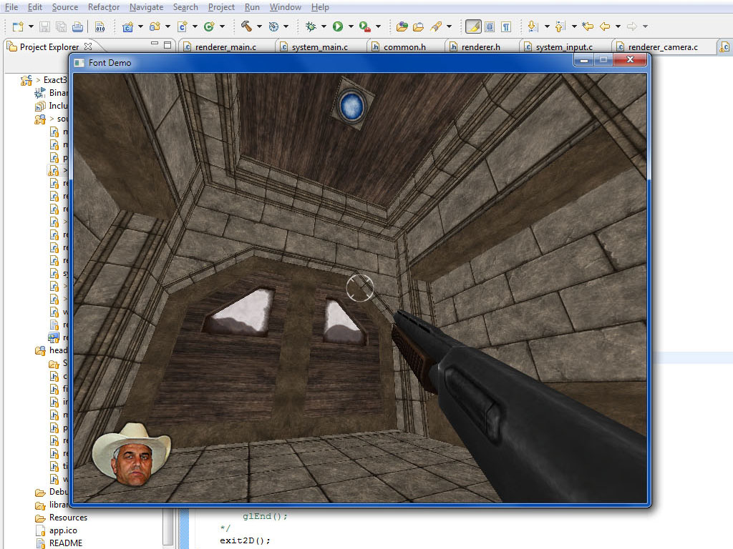733x549 pixels.
Task: Click the New C++ Class icon
Action: (209, 26)
